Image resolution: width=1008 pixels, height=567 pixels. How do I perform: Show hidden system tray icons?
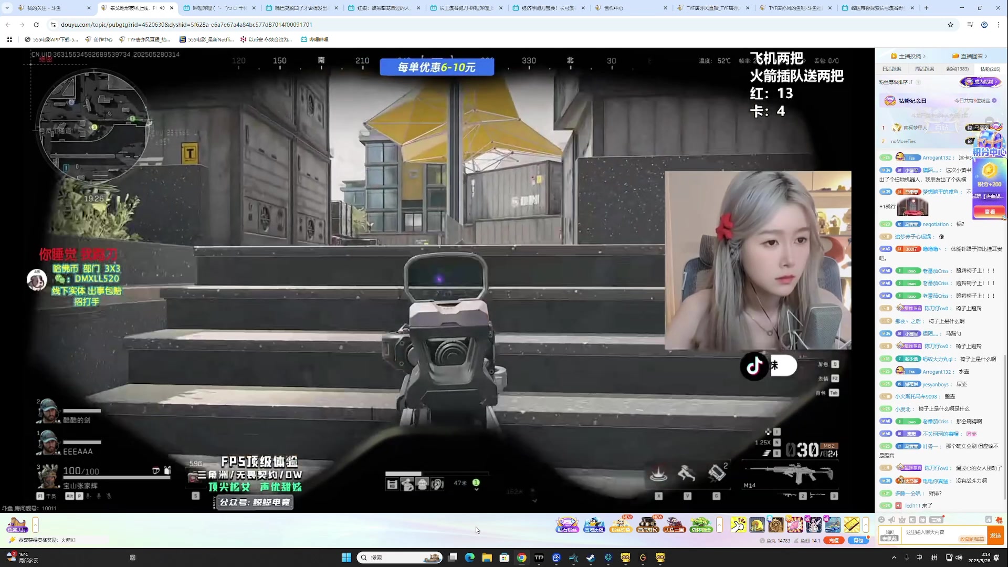coord(894,558)
